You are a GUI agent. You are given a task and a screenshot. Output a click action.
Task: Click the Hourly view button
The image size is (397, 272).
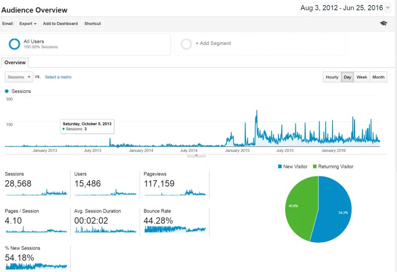(x=331, y=77)
